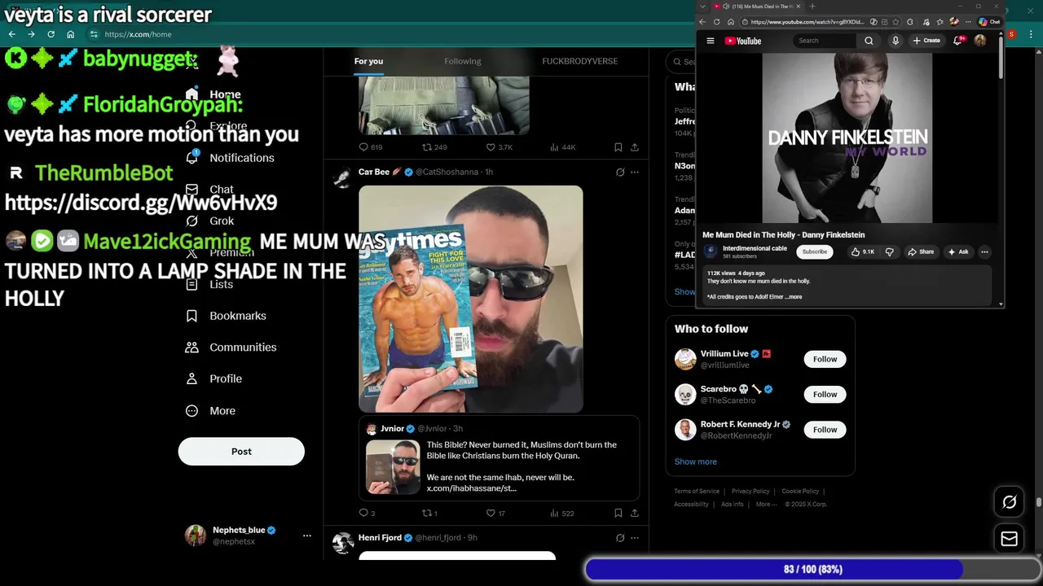Image resolution: width=1043 pixels, height=586 pixels.
Task: Switch to the Following tab
Action: (462, 61)
